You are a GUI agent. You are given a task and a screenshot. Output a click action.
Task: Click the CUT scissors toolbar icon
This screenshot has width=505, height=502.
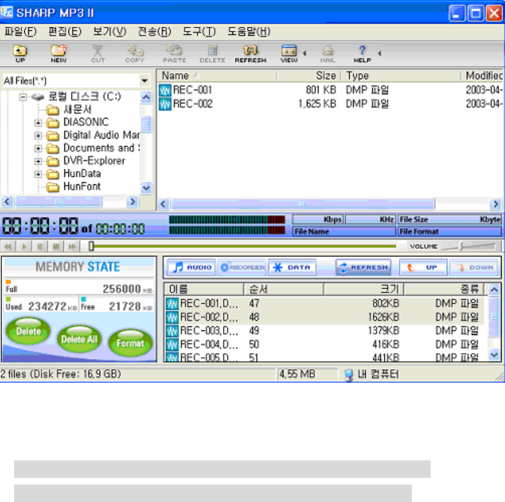pyautogui.click(x=98, y=53)
